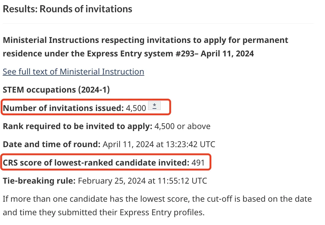Image resolution: width=325 pixels, height=225 pixels.
Task: Click the paragraph starting If more than one candidate
Action: point(157,206)
